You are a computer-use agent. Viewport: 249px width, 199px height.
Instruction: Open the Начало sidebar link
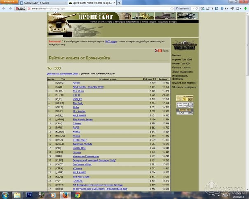pyautogui.click(x=176, y=55)
